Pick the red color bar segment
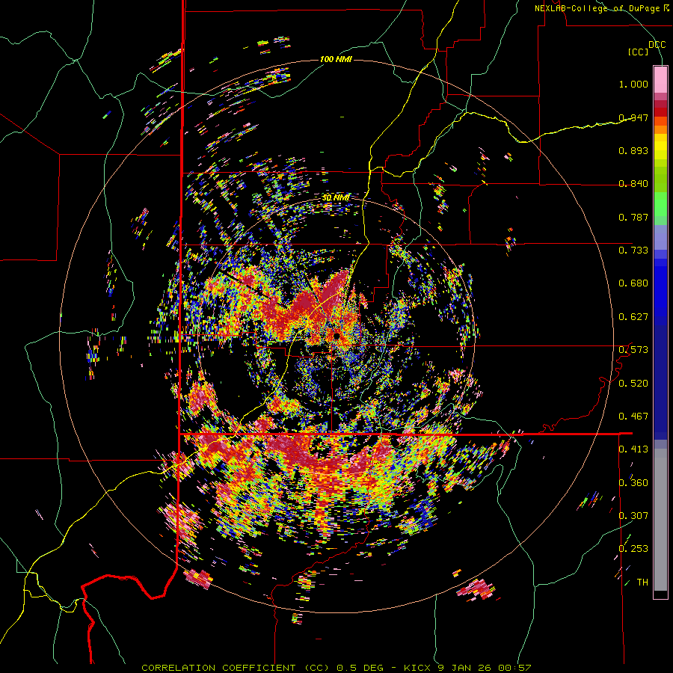Screen dimensions: 673x673 tap(660, 112)
